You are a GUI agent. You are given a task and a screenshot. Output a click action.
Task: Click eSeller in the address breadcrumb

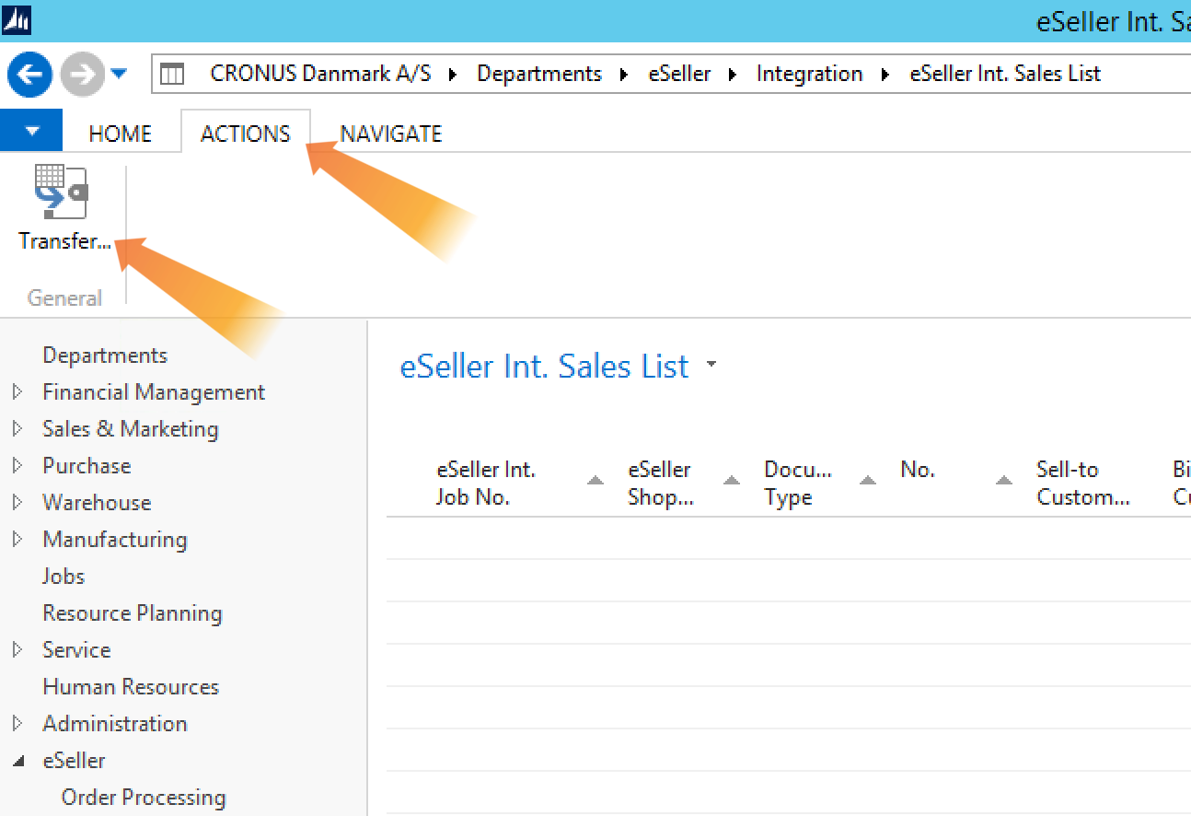coord(680,74)
